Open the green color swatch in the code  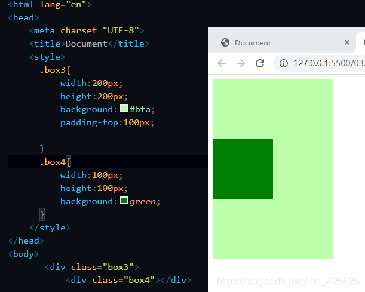[124, 200]
